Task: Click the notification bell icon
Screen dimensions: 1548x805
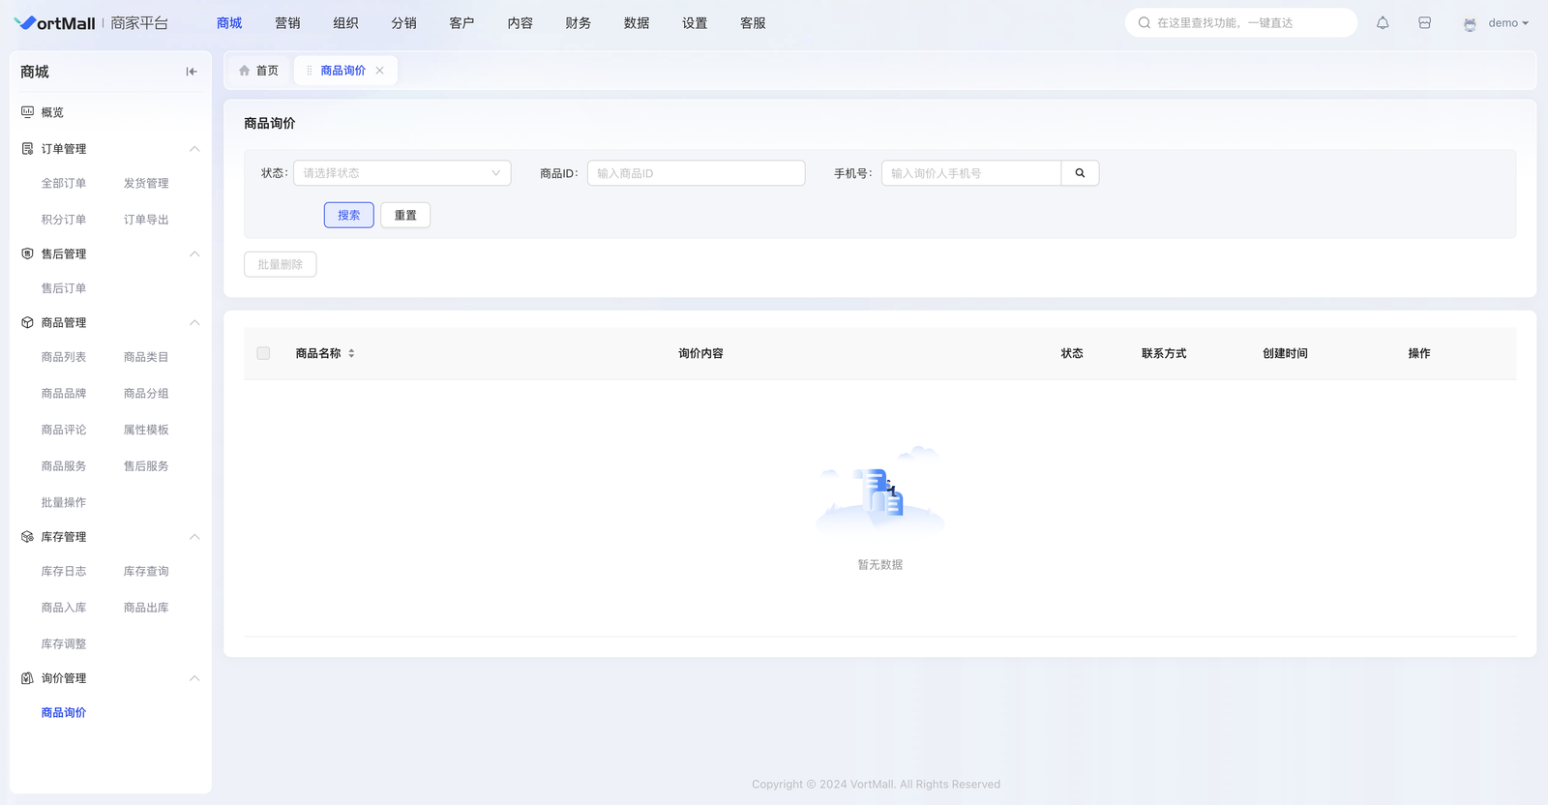Action: 1383,23
